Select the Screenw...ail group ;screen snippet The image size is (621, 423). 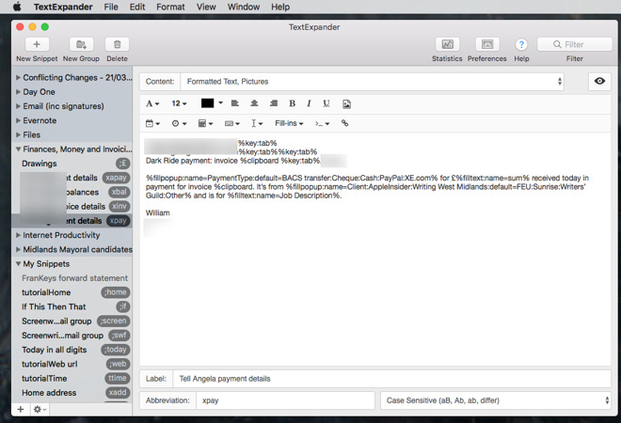click(x=72, y=321)
